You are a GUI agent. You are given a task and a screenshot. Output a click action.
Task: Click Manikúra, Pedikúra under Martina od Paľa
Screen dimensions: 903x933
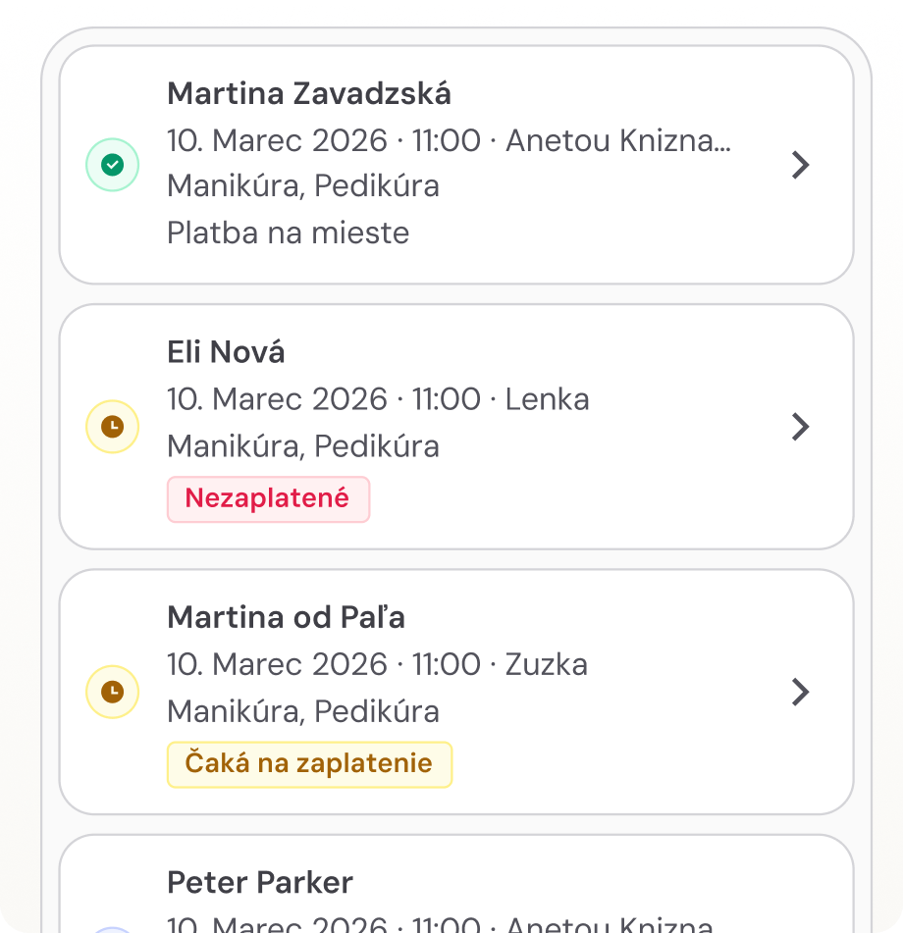pos(302,711)
